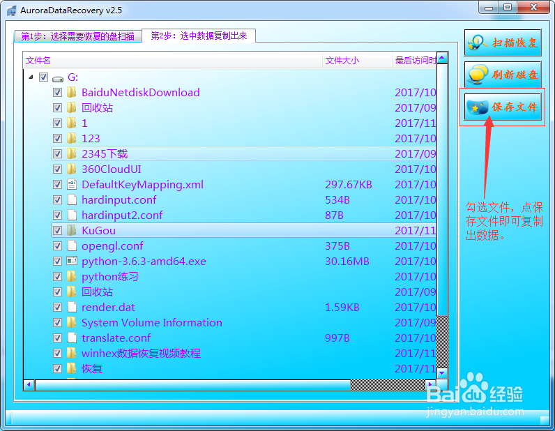The width and height of the screenshot is (555, 431).
Task: Click the horizontal scrollbar thumb
Action: click(193, 385)
